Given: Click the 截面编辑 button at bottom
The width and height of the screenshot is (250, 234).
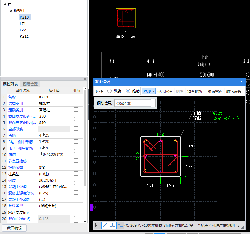Looking at the screenshot, I should (14, 228).
